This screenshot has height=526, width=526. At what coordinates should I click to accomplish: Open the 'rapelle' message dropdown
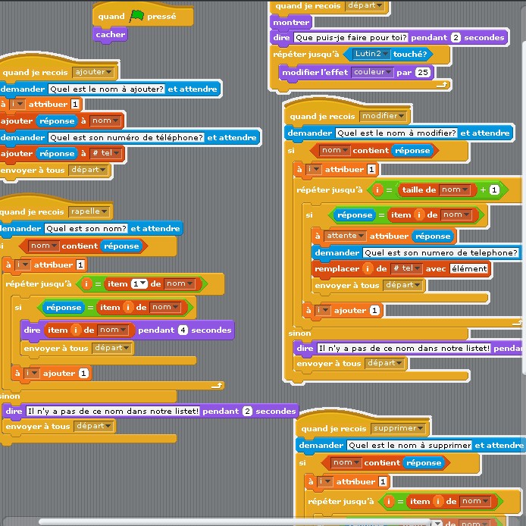click(x=89, y=211)
